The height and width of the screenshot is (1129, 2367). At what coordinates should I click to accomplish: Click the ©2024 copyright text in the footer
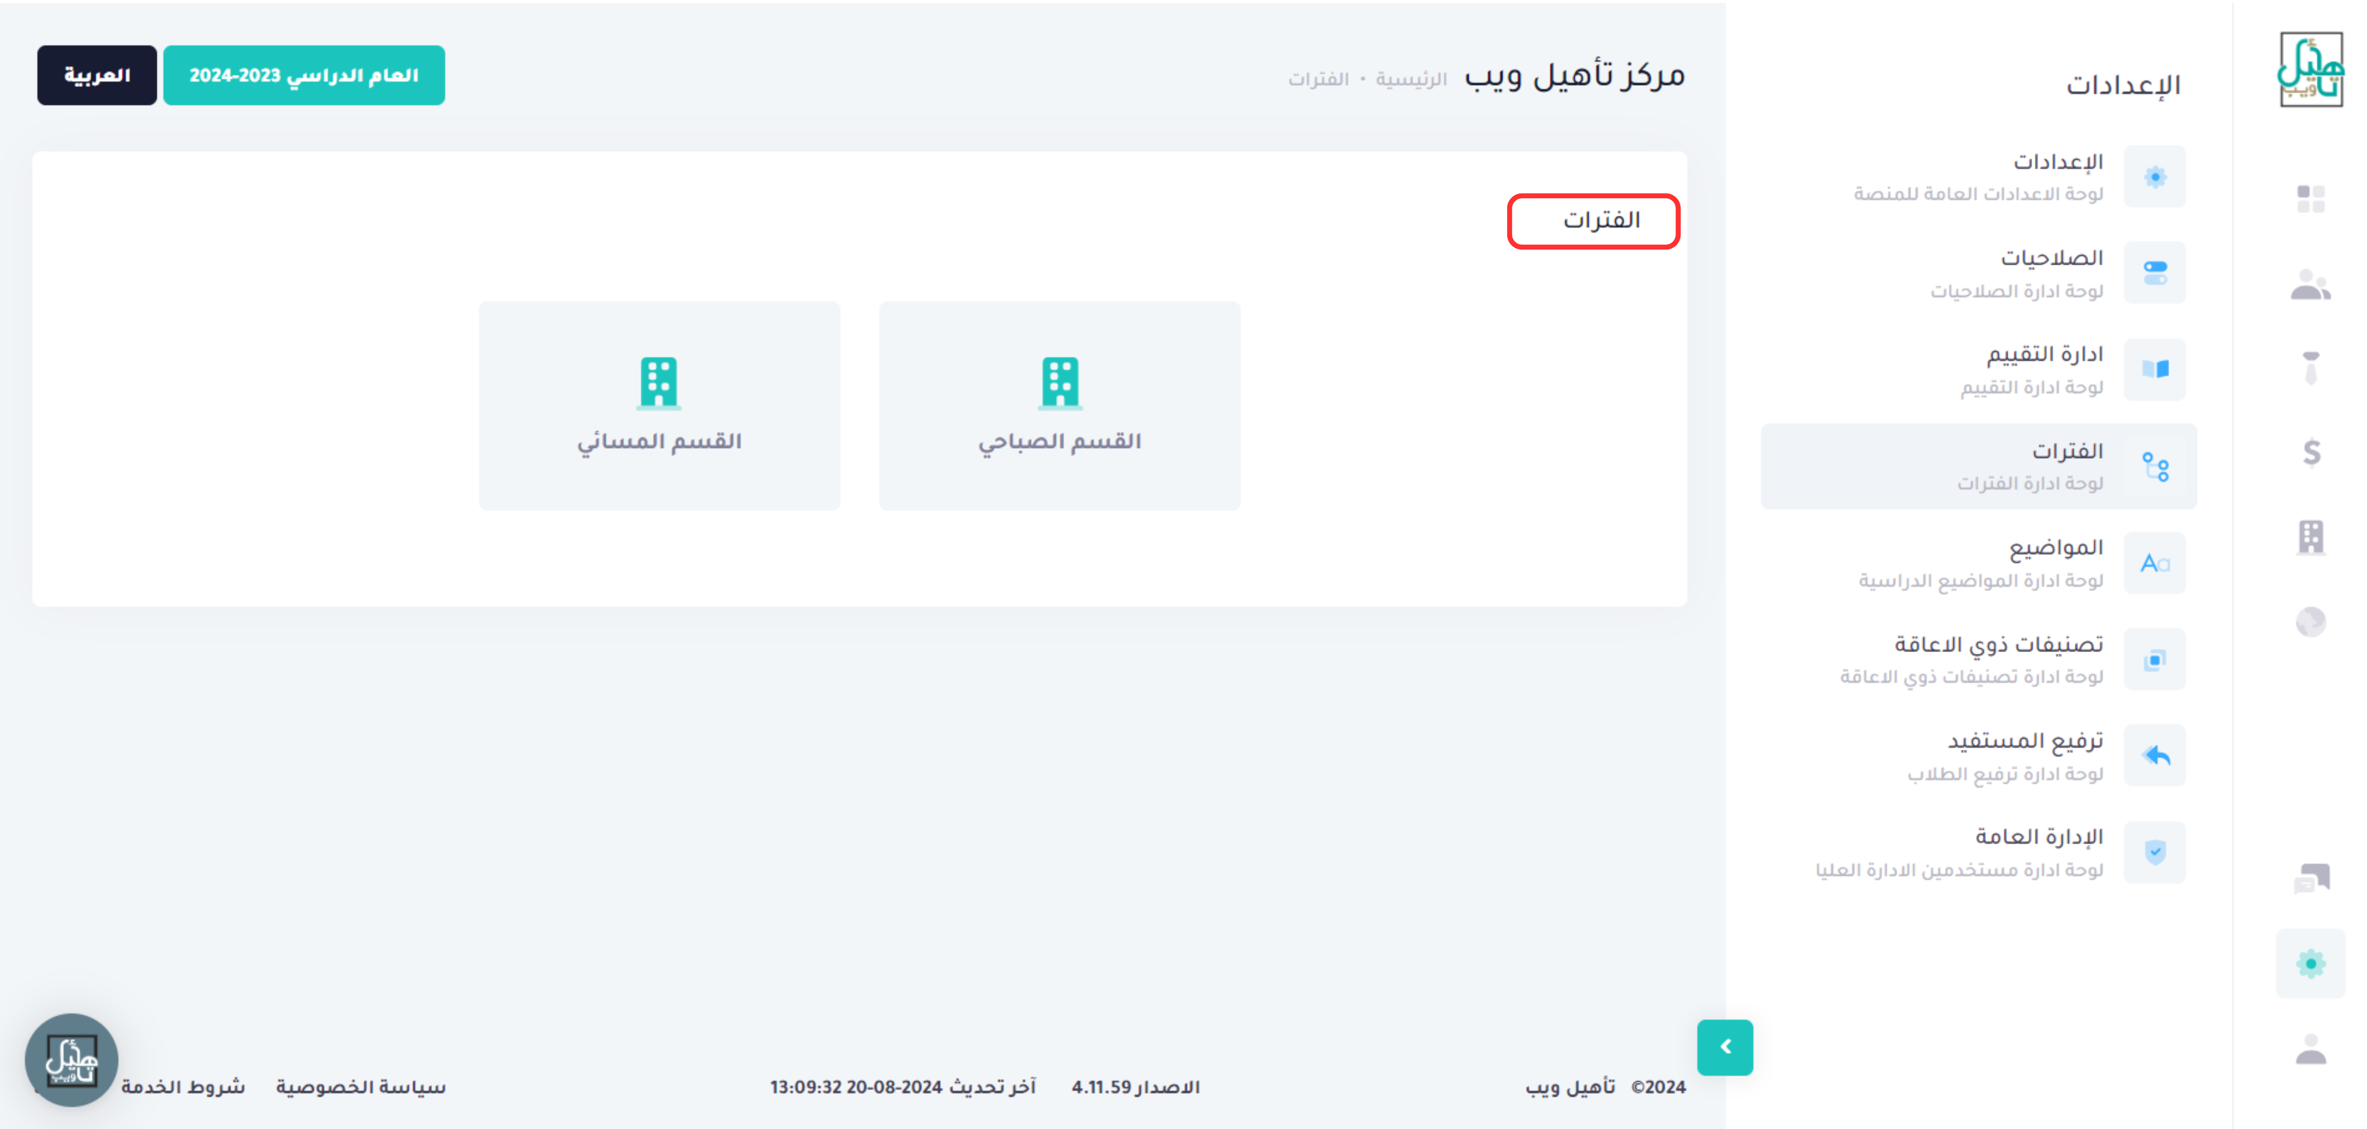[1659, 1087]
